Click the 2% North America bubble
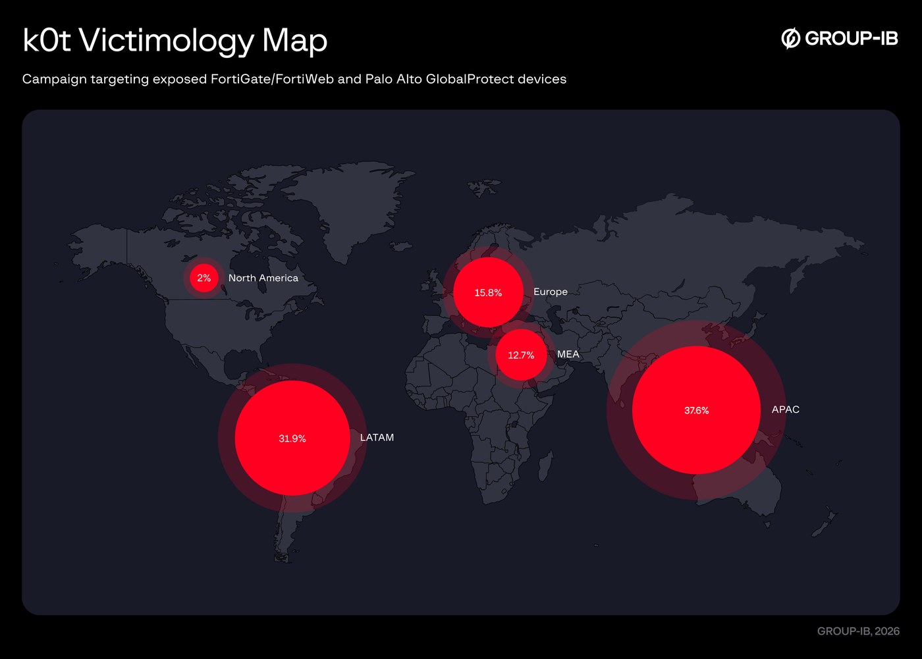The height and width of the screenshot is (659, 922). tap(204, 278)
